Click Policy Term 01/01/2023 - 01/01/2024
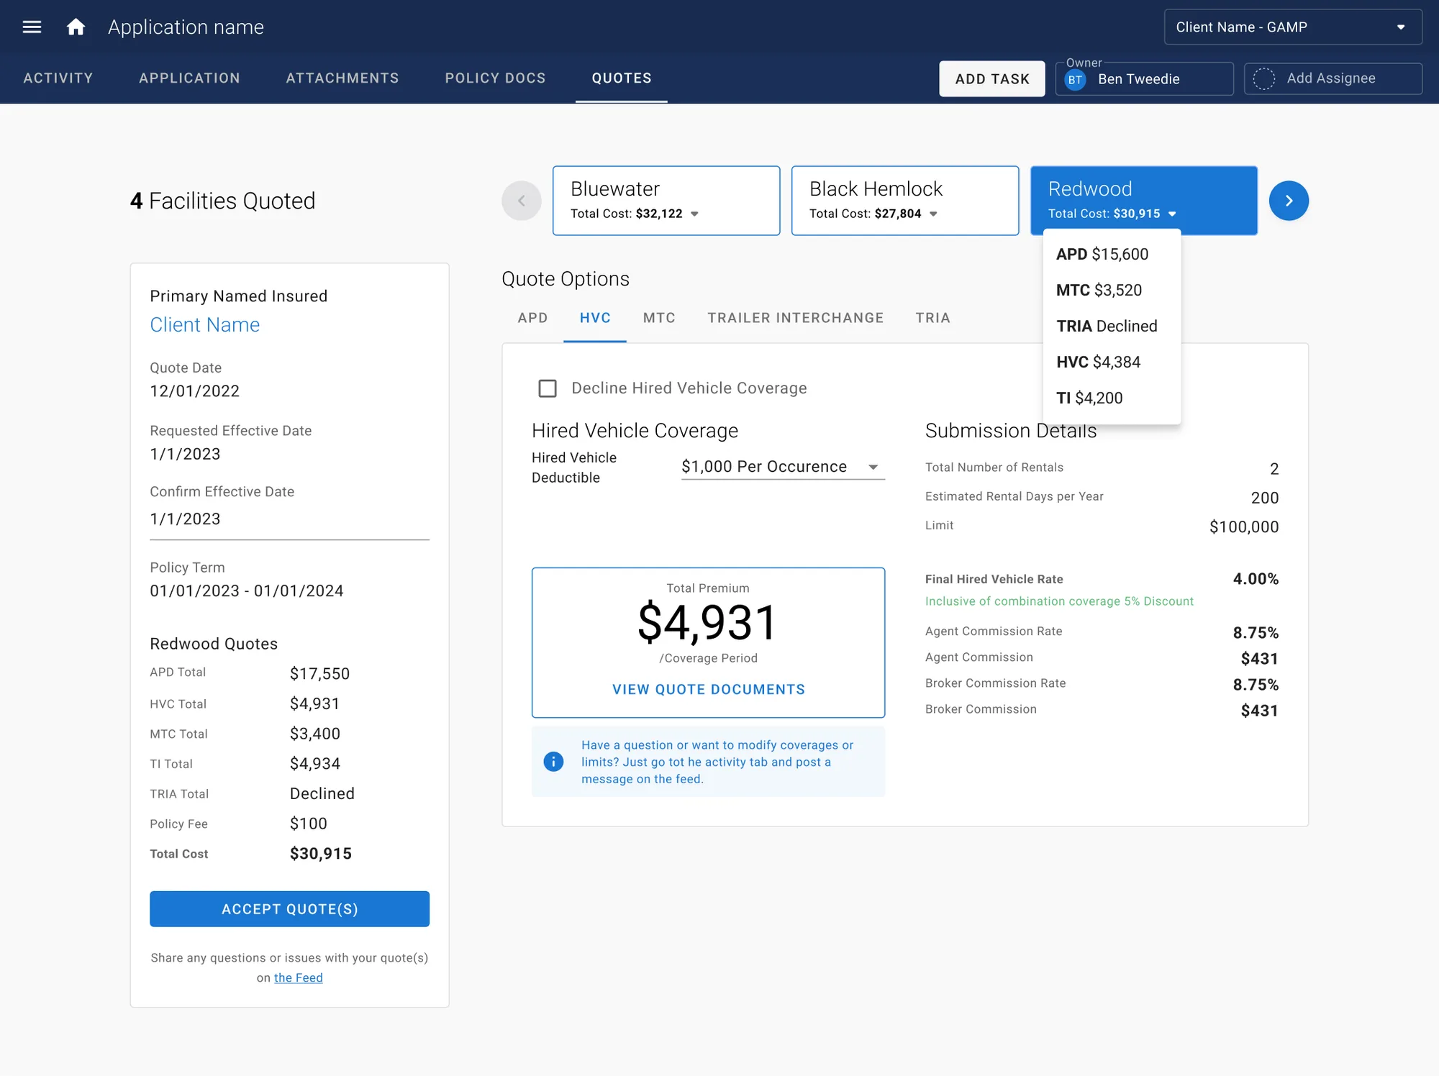 pyautogui.click(x=247, y=591)
